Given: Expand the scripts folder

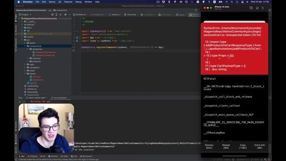Looking at the screenshot, I should [22, 37].
